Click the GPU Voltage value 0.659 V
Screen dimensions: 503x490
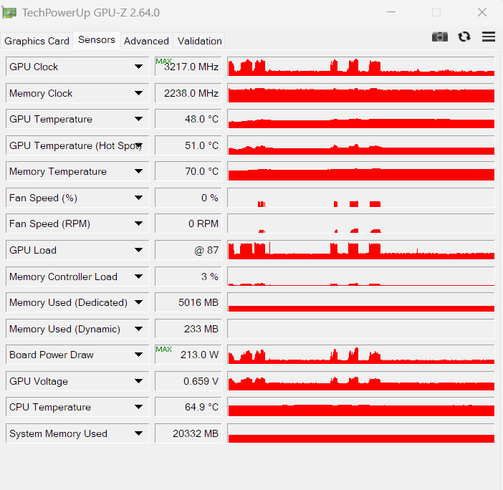(188, 381)
